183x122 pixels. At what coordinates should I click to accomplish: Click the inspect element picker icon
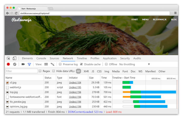point(8,58)
